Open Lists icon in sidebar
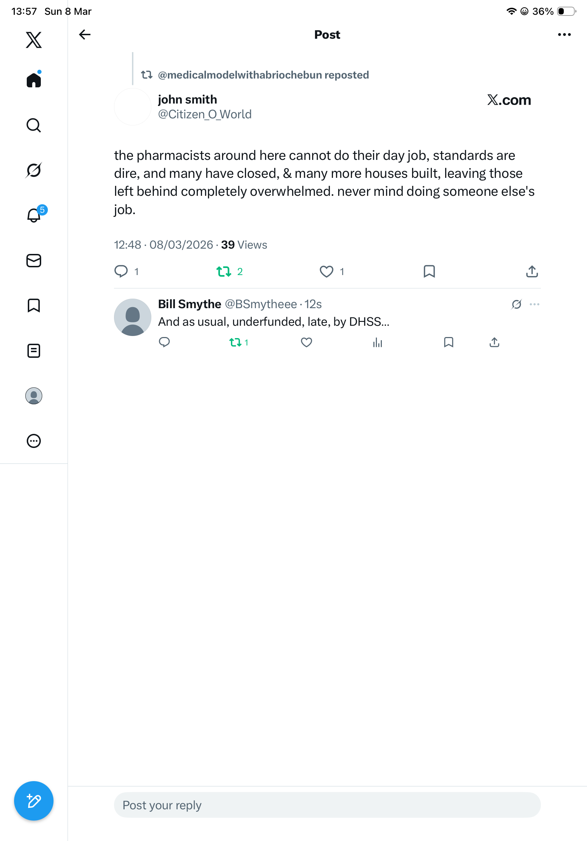The width and height of the screenshot is (587, 841). [34, 350]
